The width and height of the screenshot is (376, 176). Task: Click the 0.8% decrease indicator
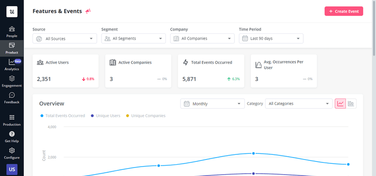[88, 79]
